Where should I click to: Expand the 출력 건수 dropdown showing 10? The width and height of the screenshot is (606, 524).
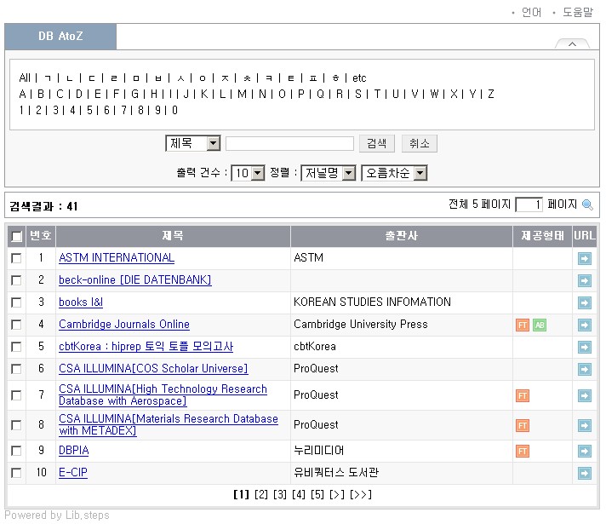(258, 173)
